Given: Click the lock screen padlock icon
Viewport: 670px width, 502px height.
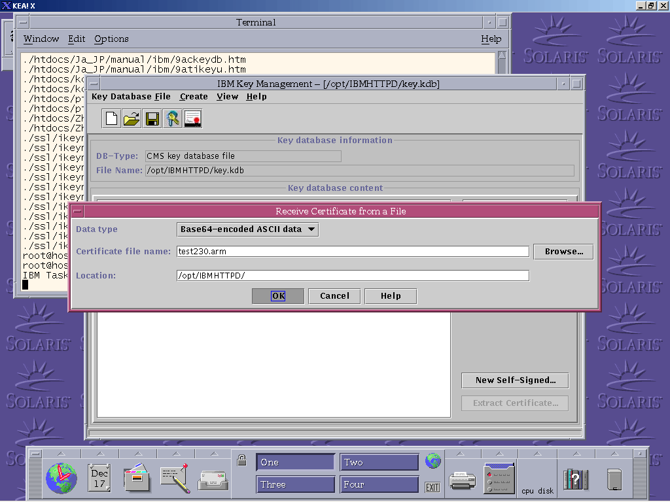Looking at the screenshot, I should pyautogui.click(x=241, y=460).
